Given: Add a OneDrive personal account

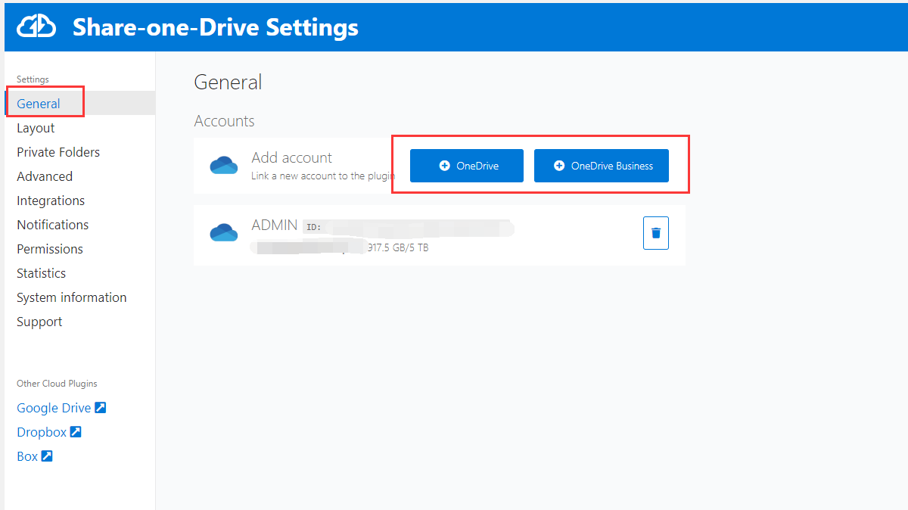Looking at the screenshot, I should 467,166.
